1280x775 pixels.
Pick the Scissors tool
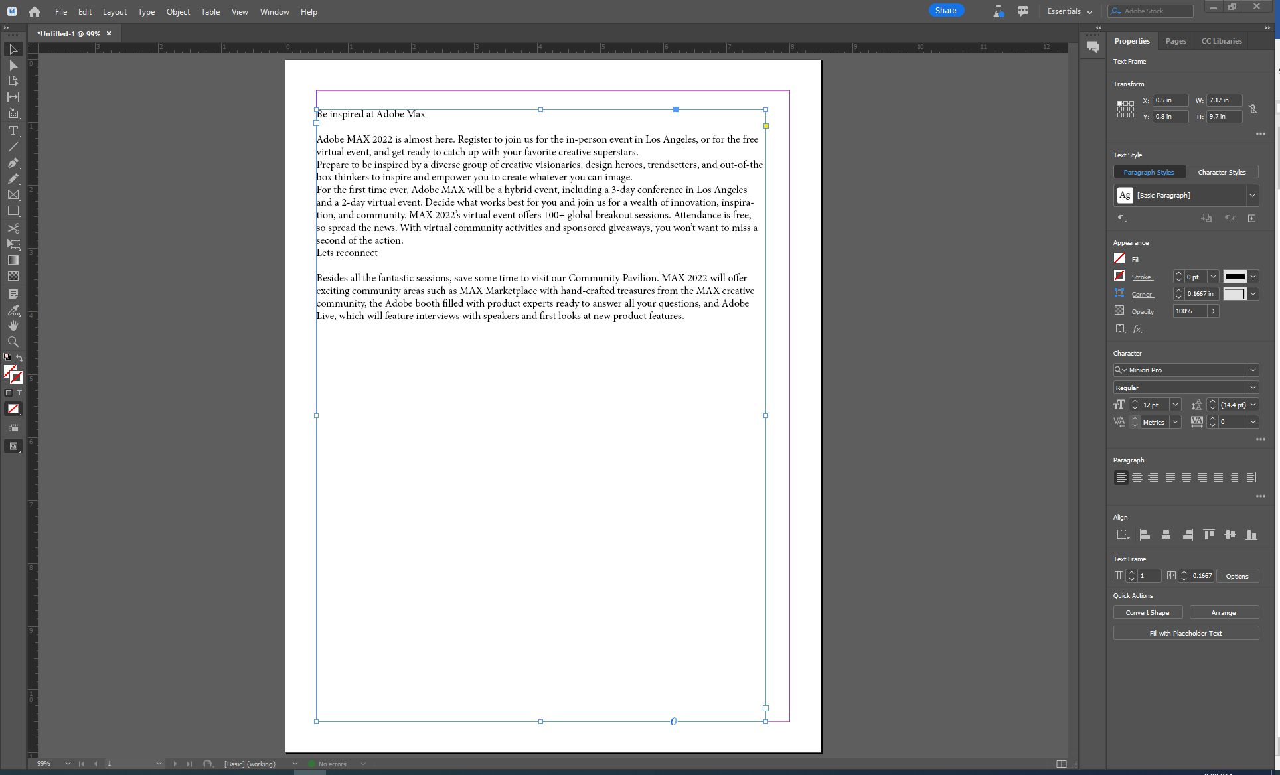[x=13, y=228]
